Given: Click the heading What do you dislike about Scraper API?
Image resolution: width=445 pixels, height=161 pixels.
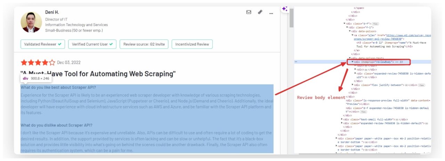Looking at the screenshot, I should (x=56, y=125).
